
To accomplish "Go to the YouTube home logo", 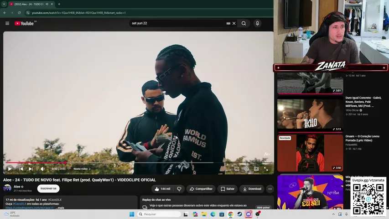I will coord(24,23).
